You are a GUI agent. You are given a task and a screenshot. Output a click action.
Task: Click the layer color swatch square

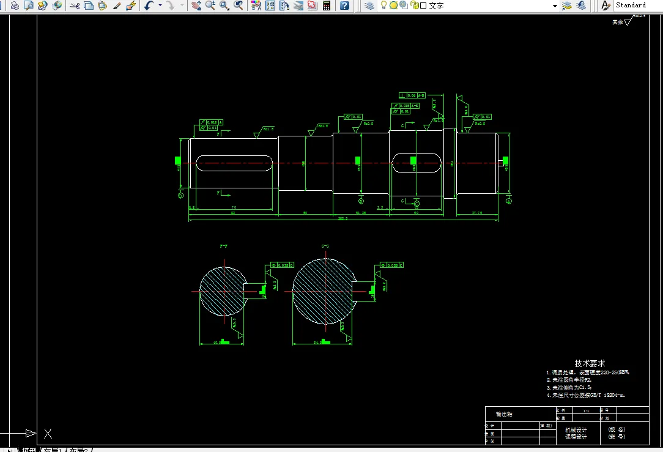423,6
